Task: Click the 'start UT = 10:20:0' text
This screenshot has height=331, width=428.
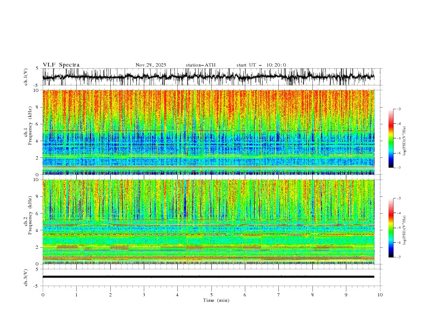Action: (x=261, y=65)
